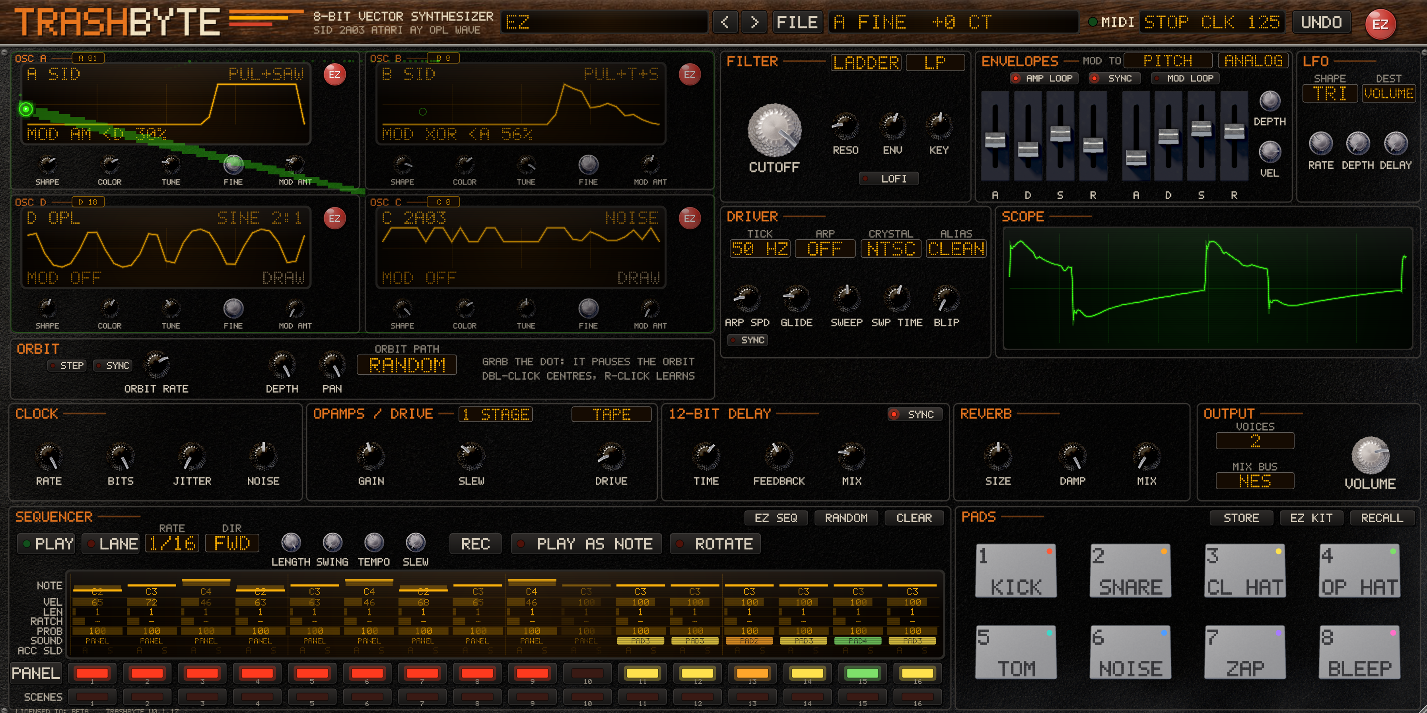Click the sequencer CLEAR button
This screenshot has width=1427, height=713.
pos(914,518)
